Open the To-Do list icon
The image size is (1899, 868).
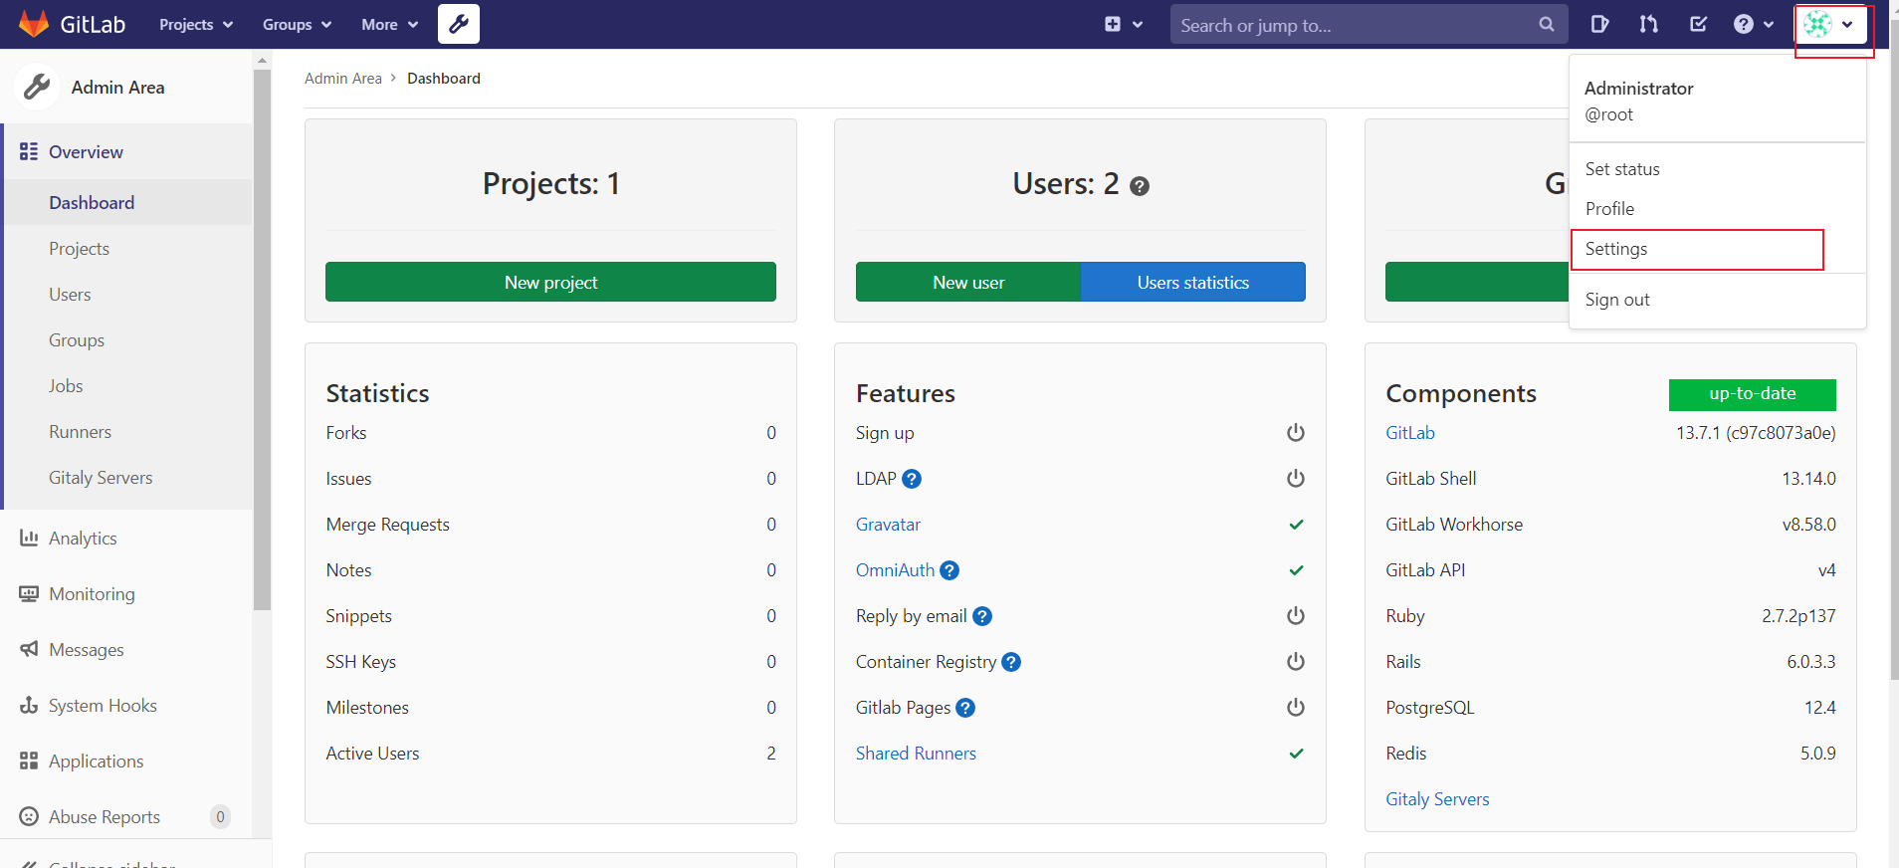1699,24
